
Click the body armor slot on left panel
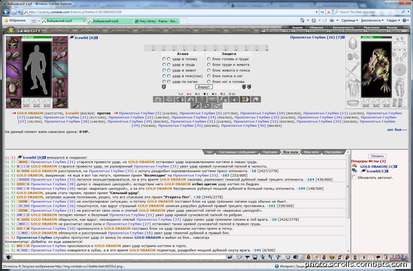click(x=14, y=87)
